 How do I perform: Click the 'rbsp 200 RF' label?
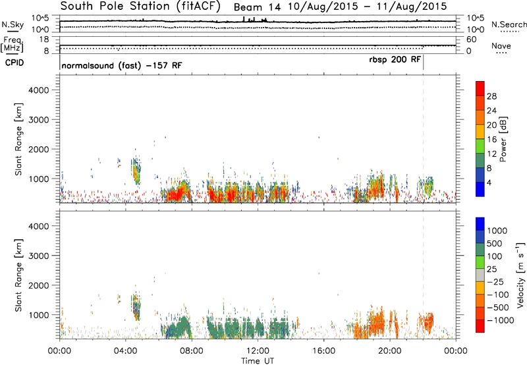[395, 59]
